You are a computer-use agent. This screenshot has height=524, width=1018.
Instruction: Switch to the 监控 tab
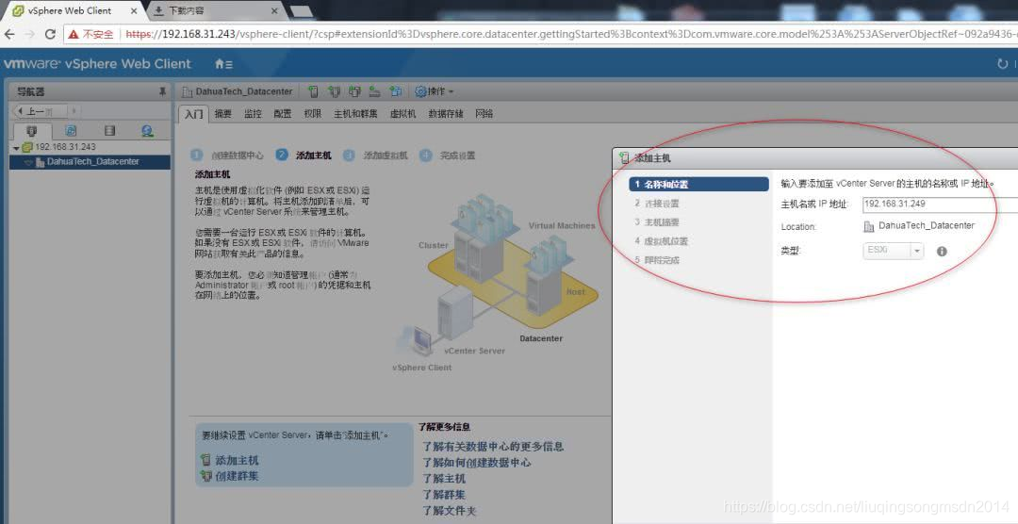[x=253, y=114]
